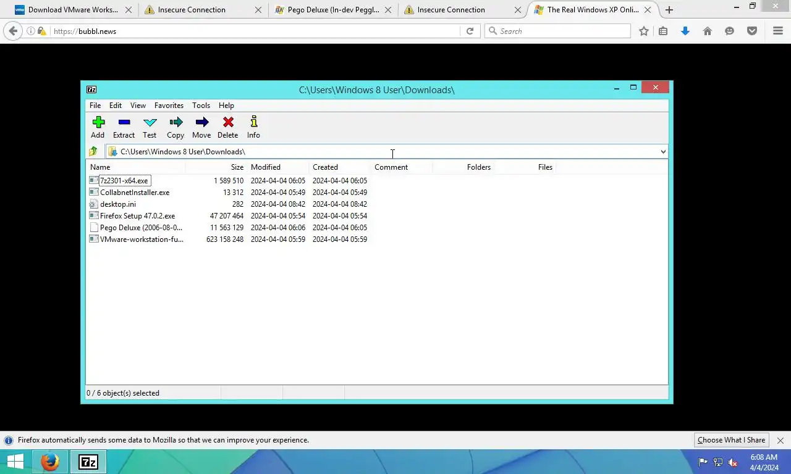This screenshot has height=474, width=791.
Task: Click the Firefox back arrow button
Action: (13, 31)
